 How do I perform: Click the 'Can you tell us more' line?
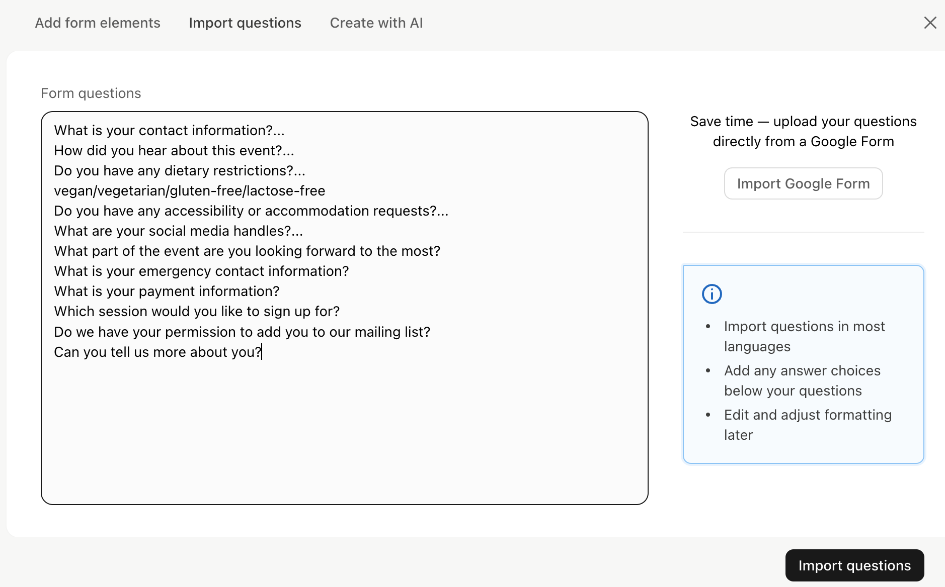[157, 352]
